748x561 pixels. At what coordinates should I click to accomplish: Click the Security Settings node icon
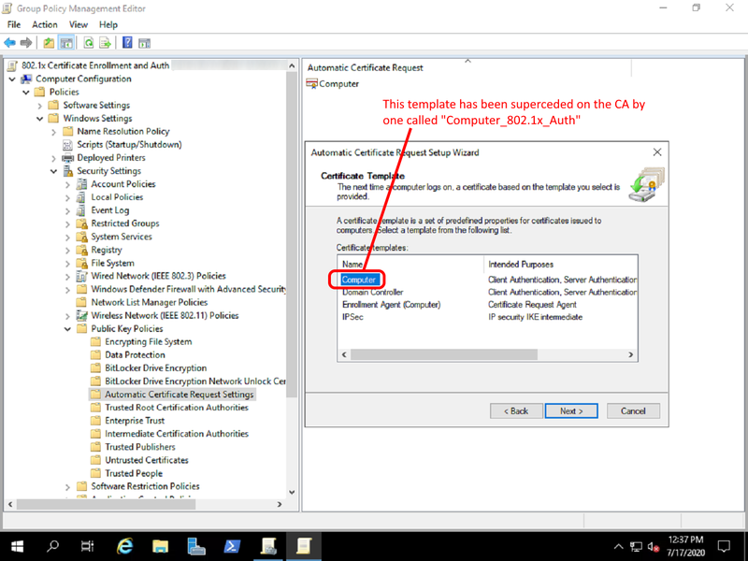click(67, 171)
